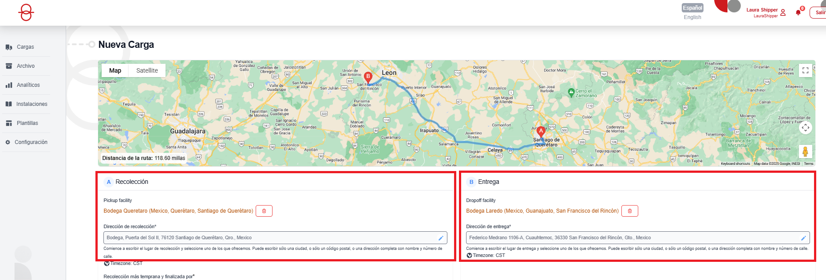This screenshot has height=280, width=826.
Task: Click the Plantillas template icon
Action: click(x=9, y=123)
